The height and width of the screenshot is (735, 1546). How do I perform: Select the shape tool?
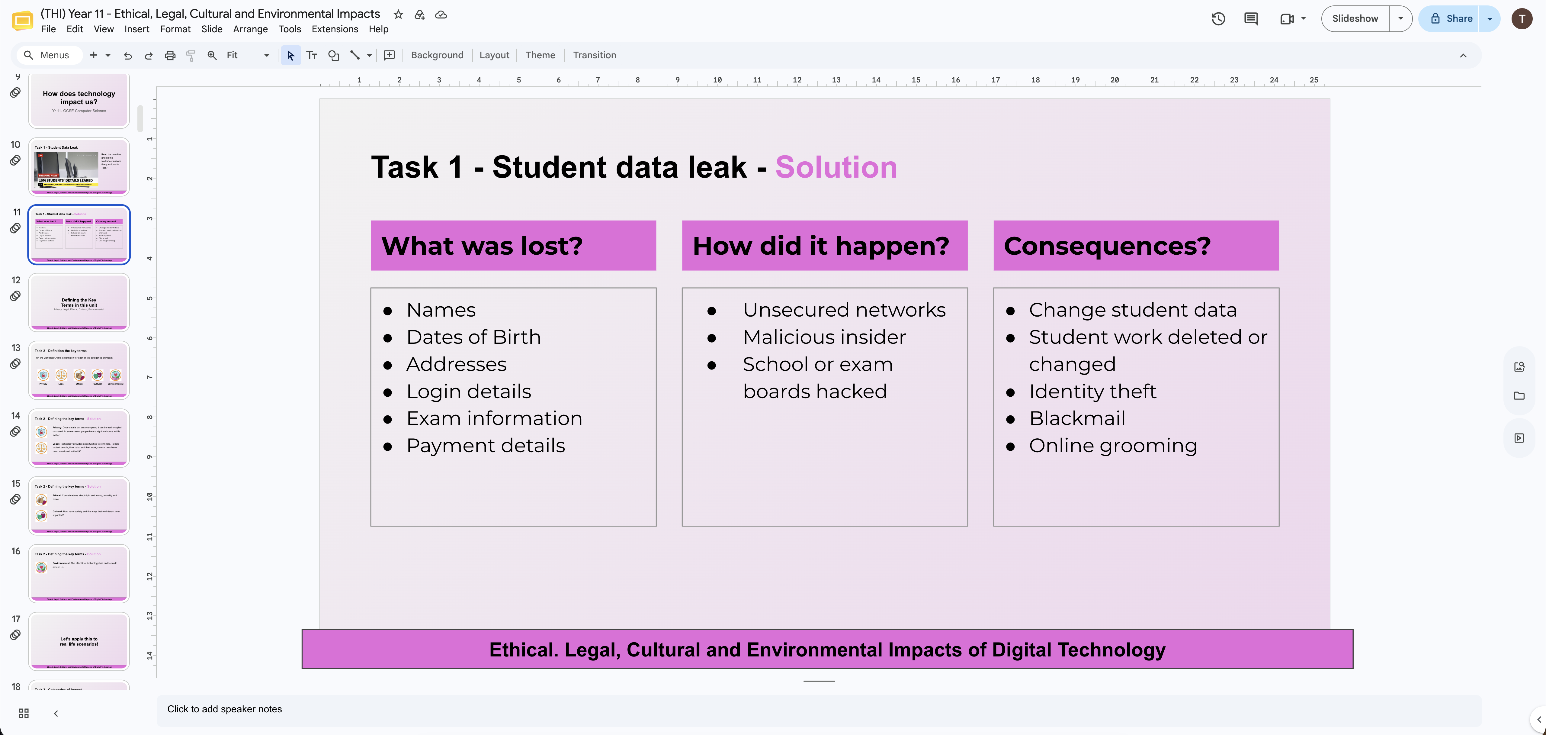(x=334, y=55)
